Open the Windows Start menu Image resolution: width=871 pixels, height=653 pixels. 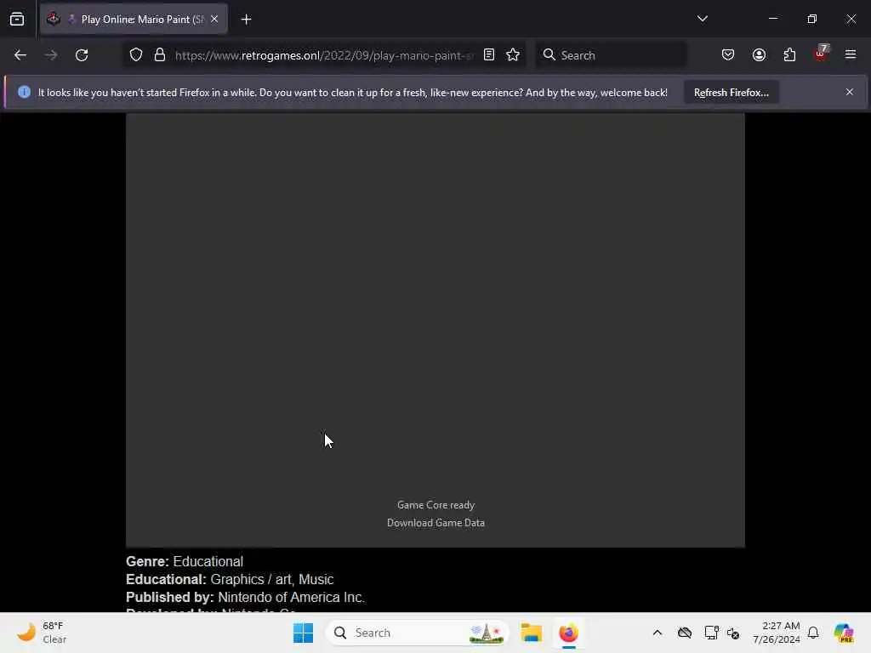[304, 633]
